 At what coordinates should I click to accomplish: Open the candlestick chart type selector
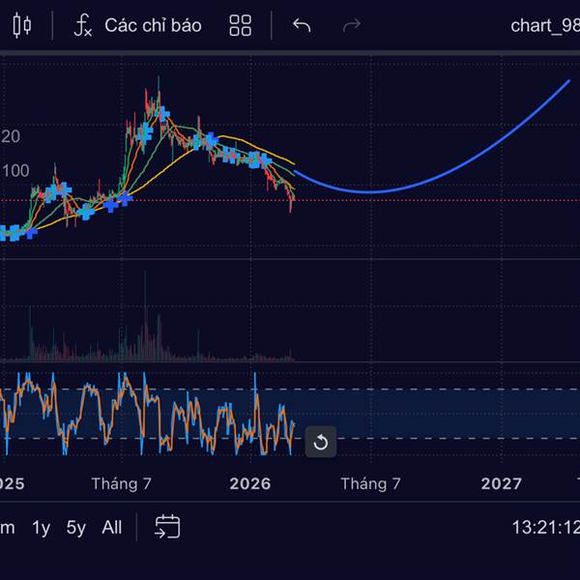click(22, 25)
